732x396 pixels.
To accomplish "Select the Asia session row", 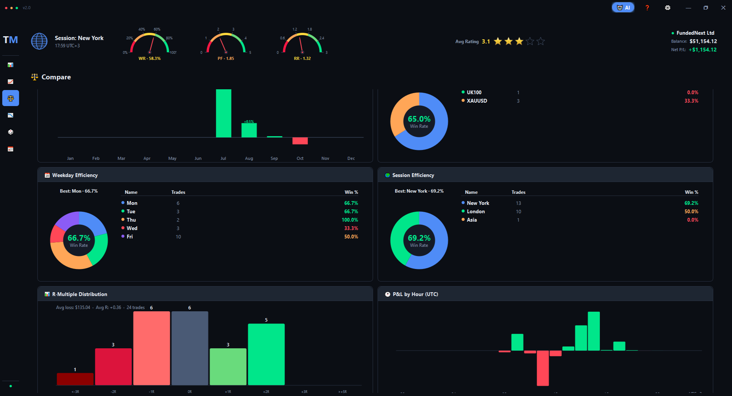I will pyautogui.click(x=580, y=220).
